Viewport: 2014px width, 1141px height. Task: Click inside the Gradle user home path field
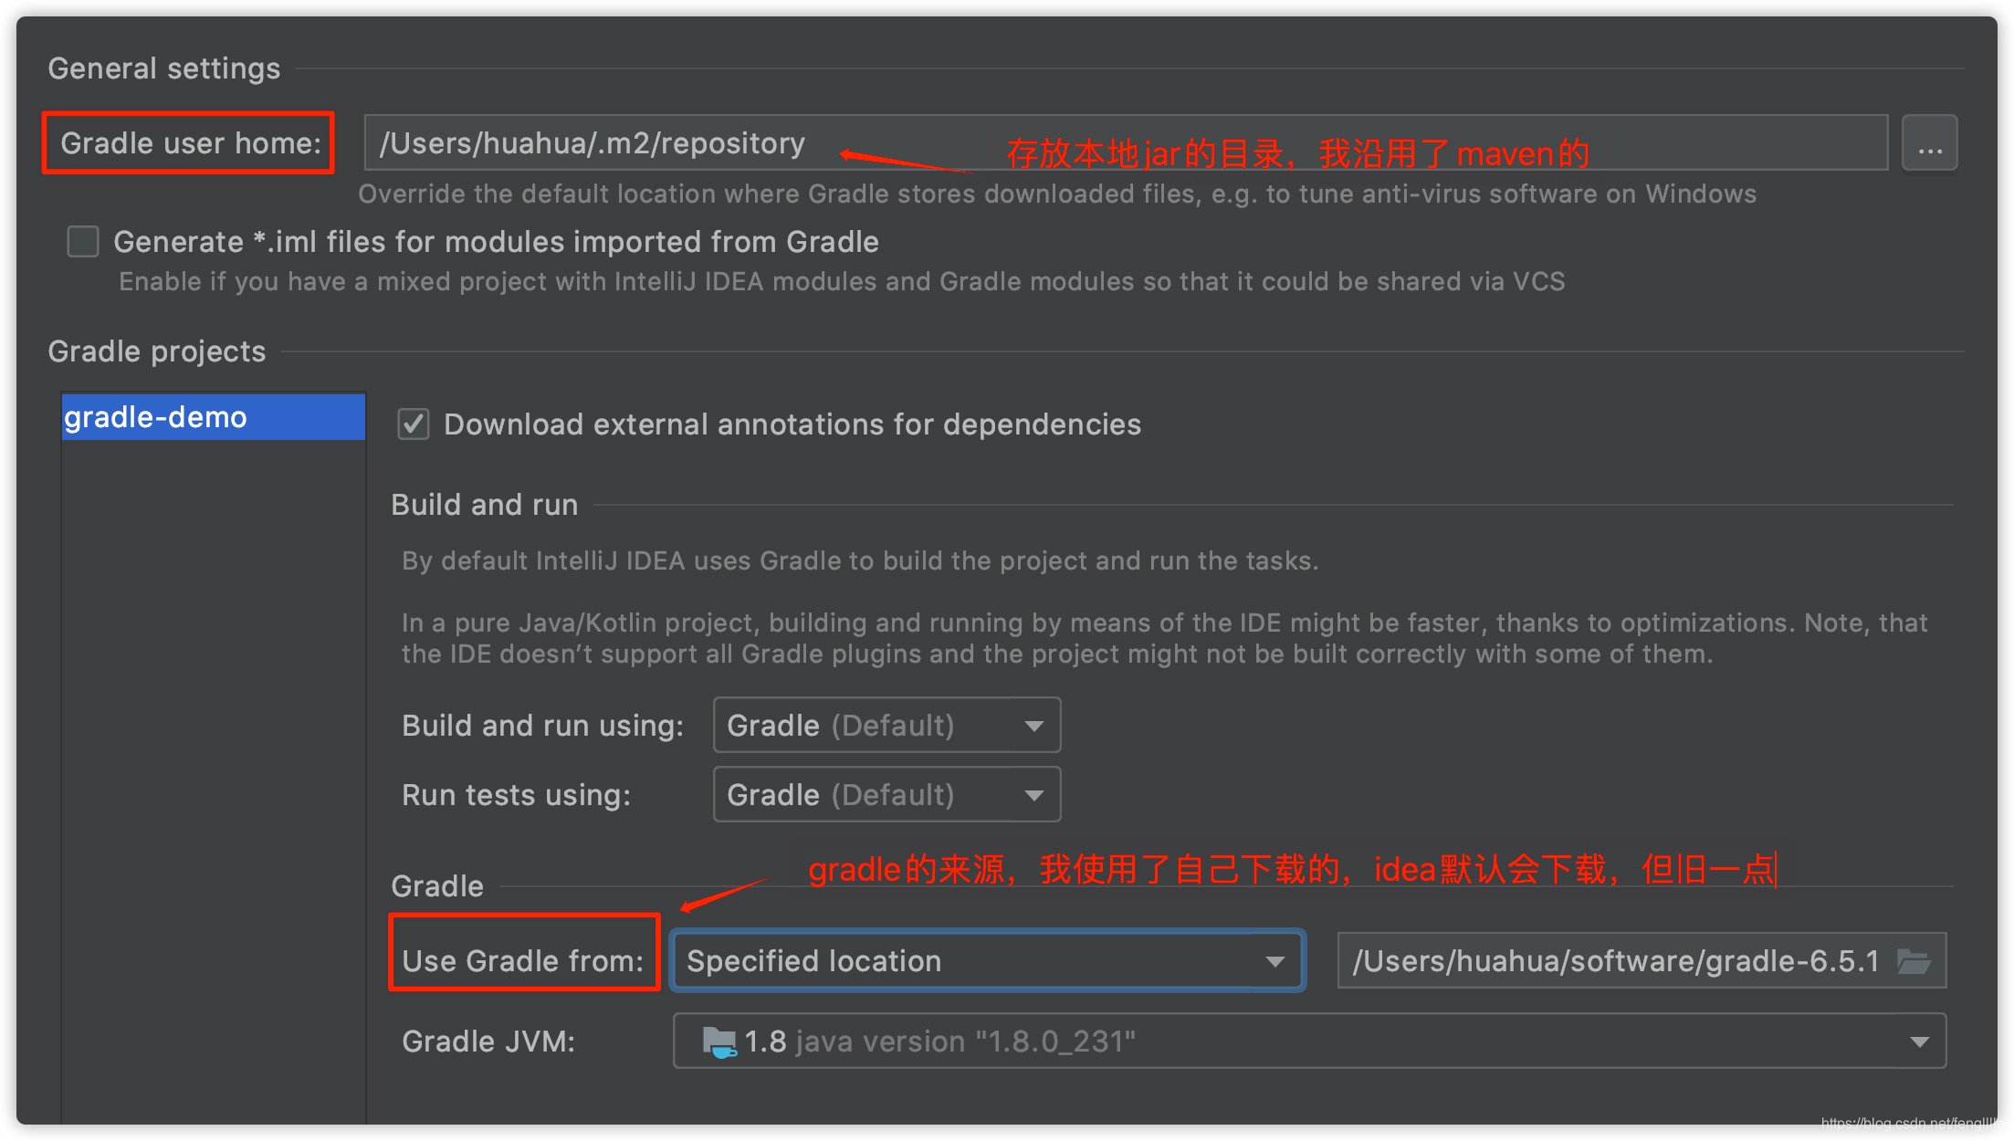pyautogui.click(x=639, y=142)
